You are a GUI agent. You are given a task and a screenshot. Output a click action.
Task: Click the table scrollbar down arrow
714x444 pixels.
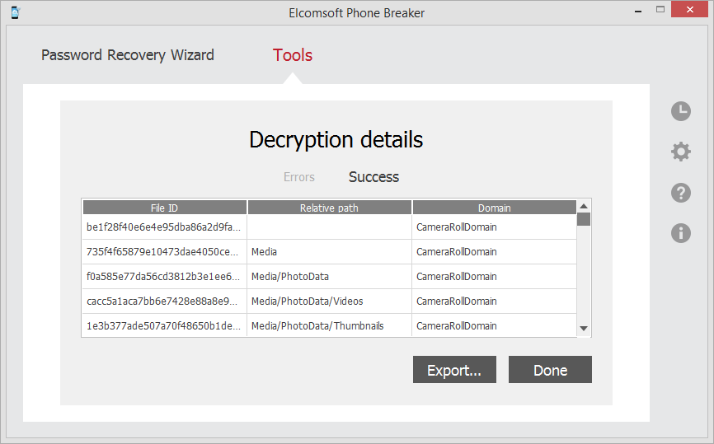click(x=584, y=329)
